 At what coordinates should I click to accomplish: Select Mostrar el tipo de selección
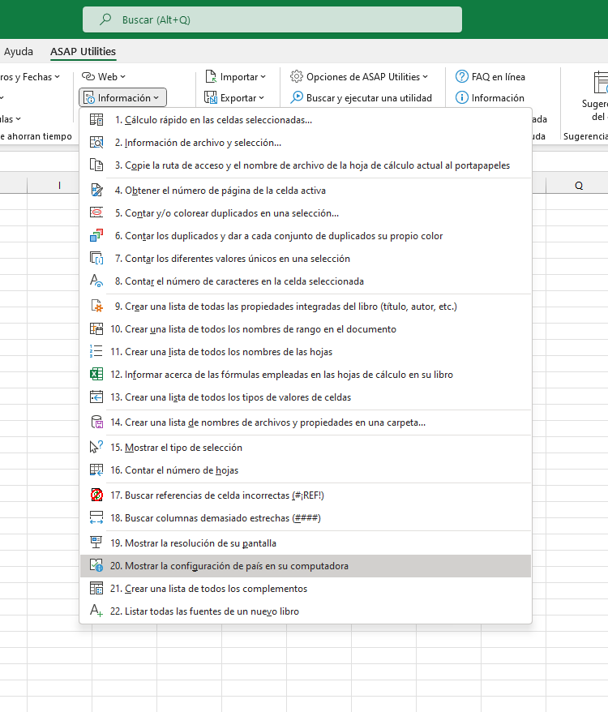click(x=305, y=448)
